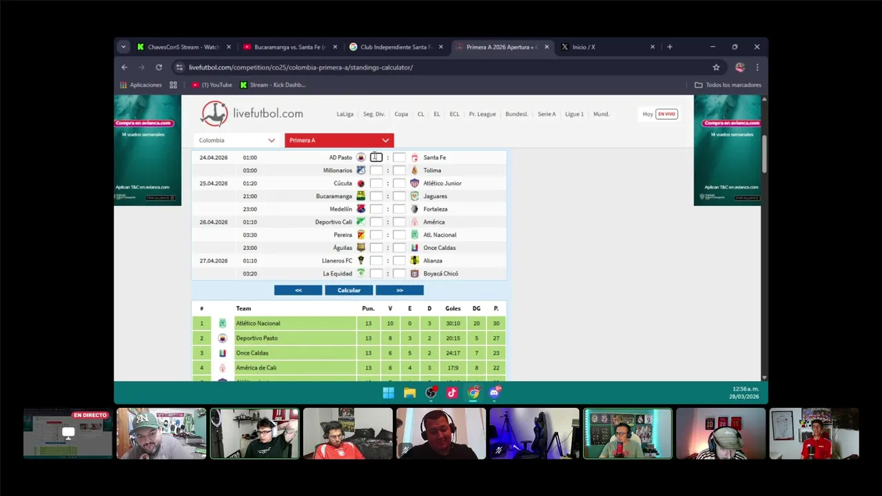
Task: Click Santa Fe away score field
Action: 399,158
